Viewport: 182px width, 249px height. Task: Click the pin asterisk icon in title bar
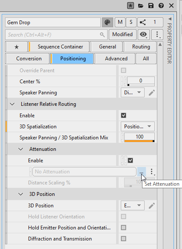131,6
